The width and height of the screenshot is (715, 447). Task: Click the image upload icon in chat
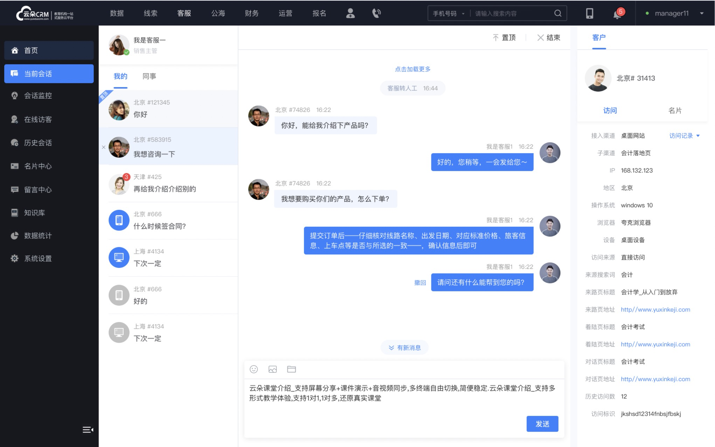point(273,369)
